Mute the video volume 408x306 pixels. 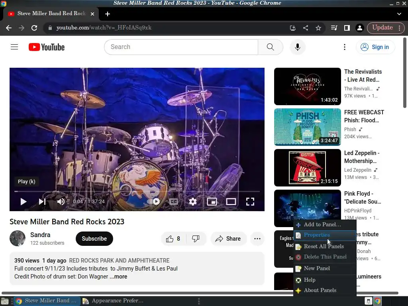coord(61,202)
